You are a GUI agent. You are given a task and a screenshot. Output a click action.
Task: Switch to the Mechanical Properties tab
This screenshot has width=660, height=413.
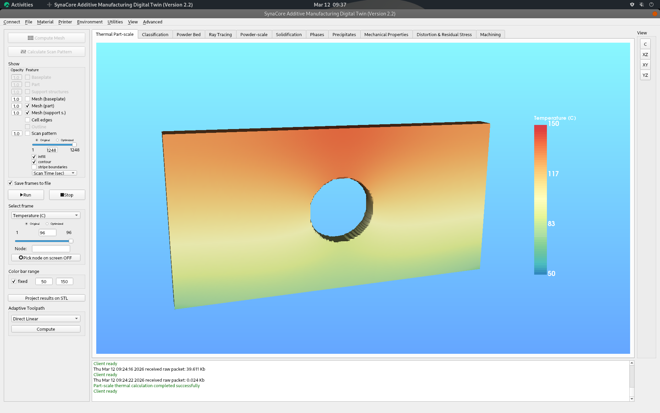point(386,34)
